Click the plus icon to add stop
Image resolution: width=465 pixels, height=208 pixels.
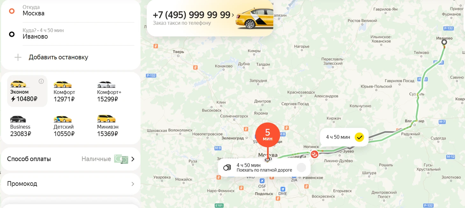(18, 57)
